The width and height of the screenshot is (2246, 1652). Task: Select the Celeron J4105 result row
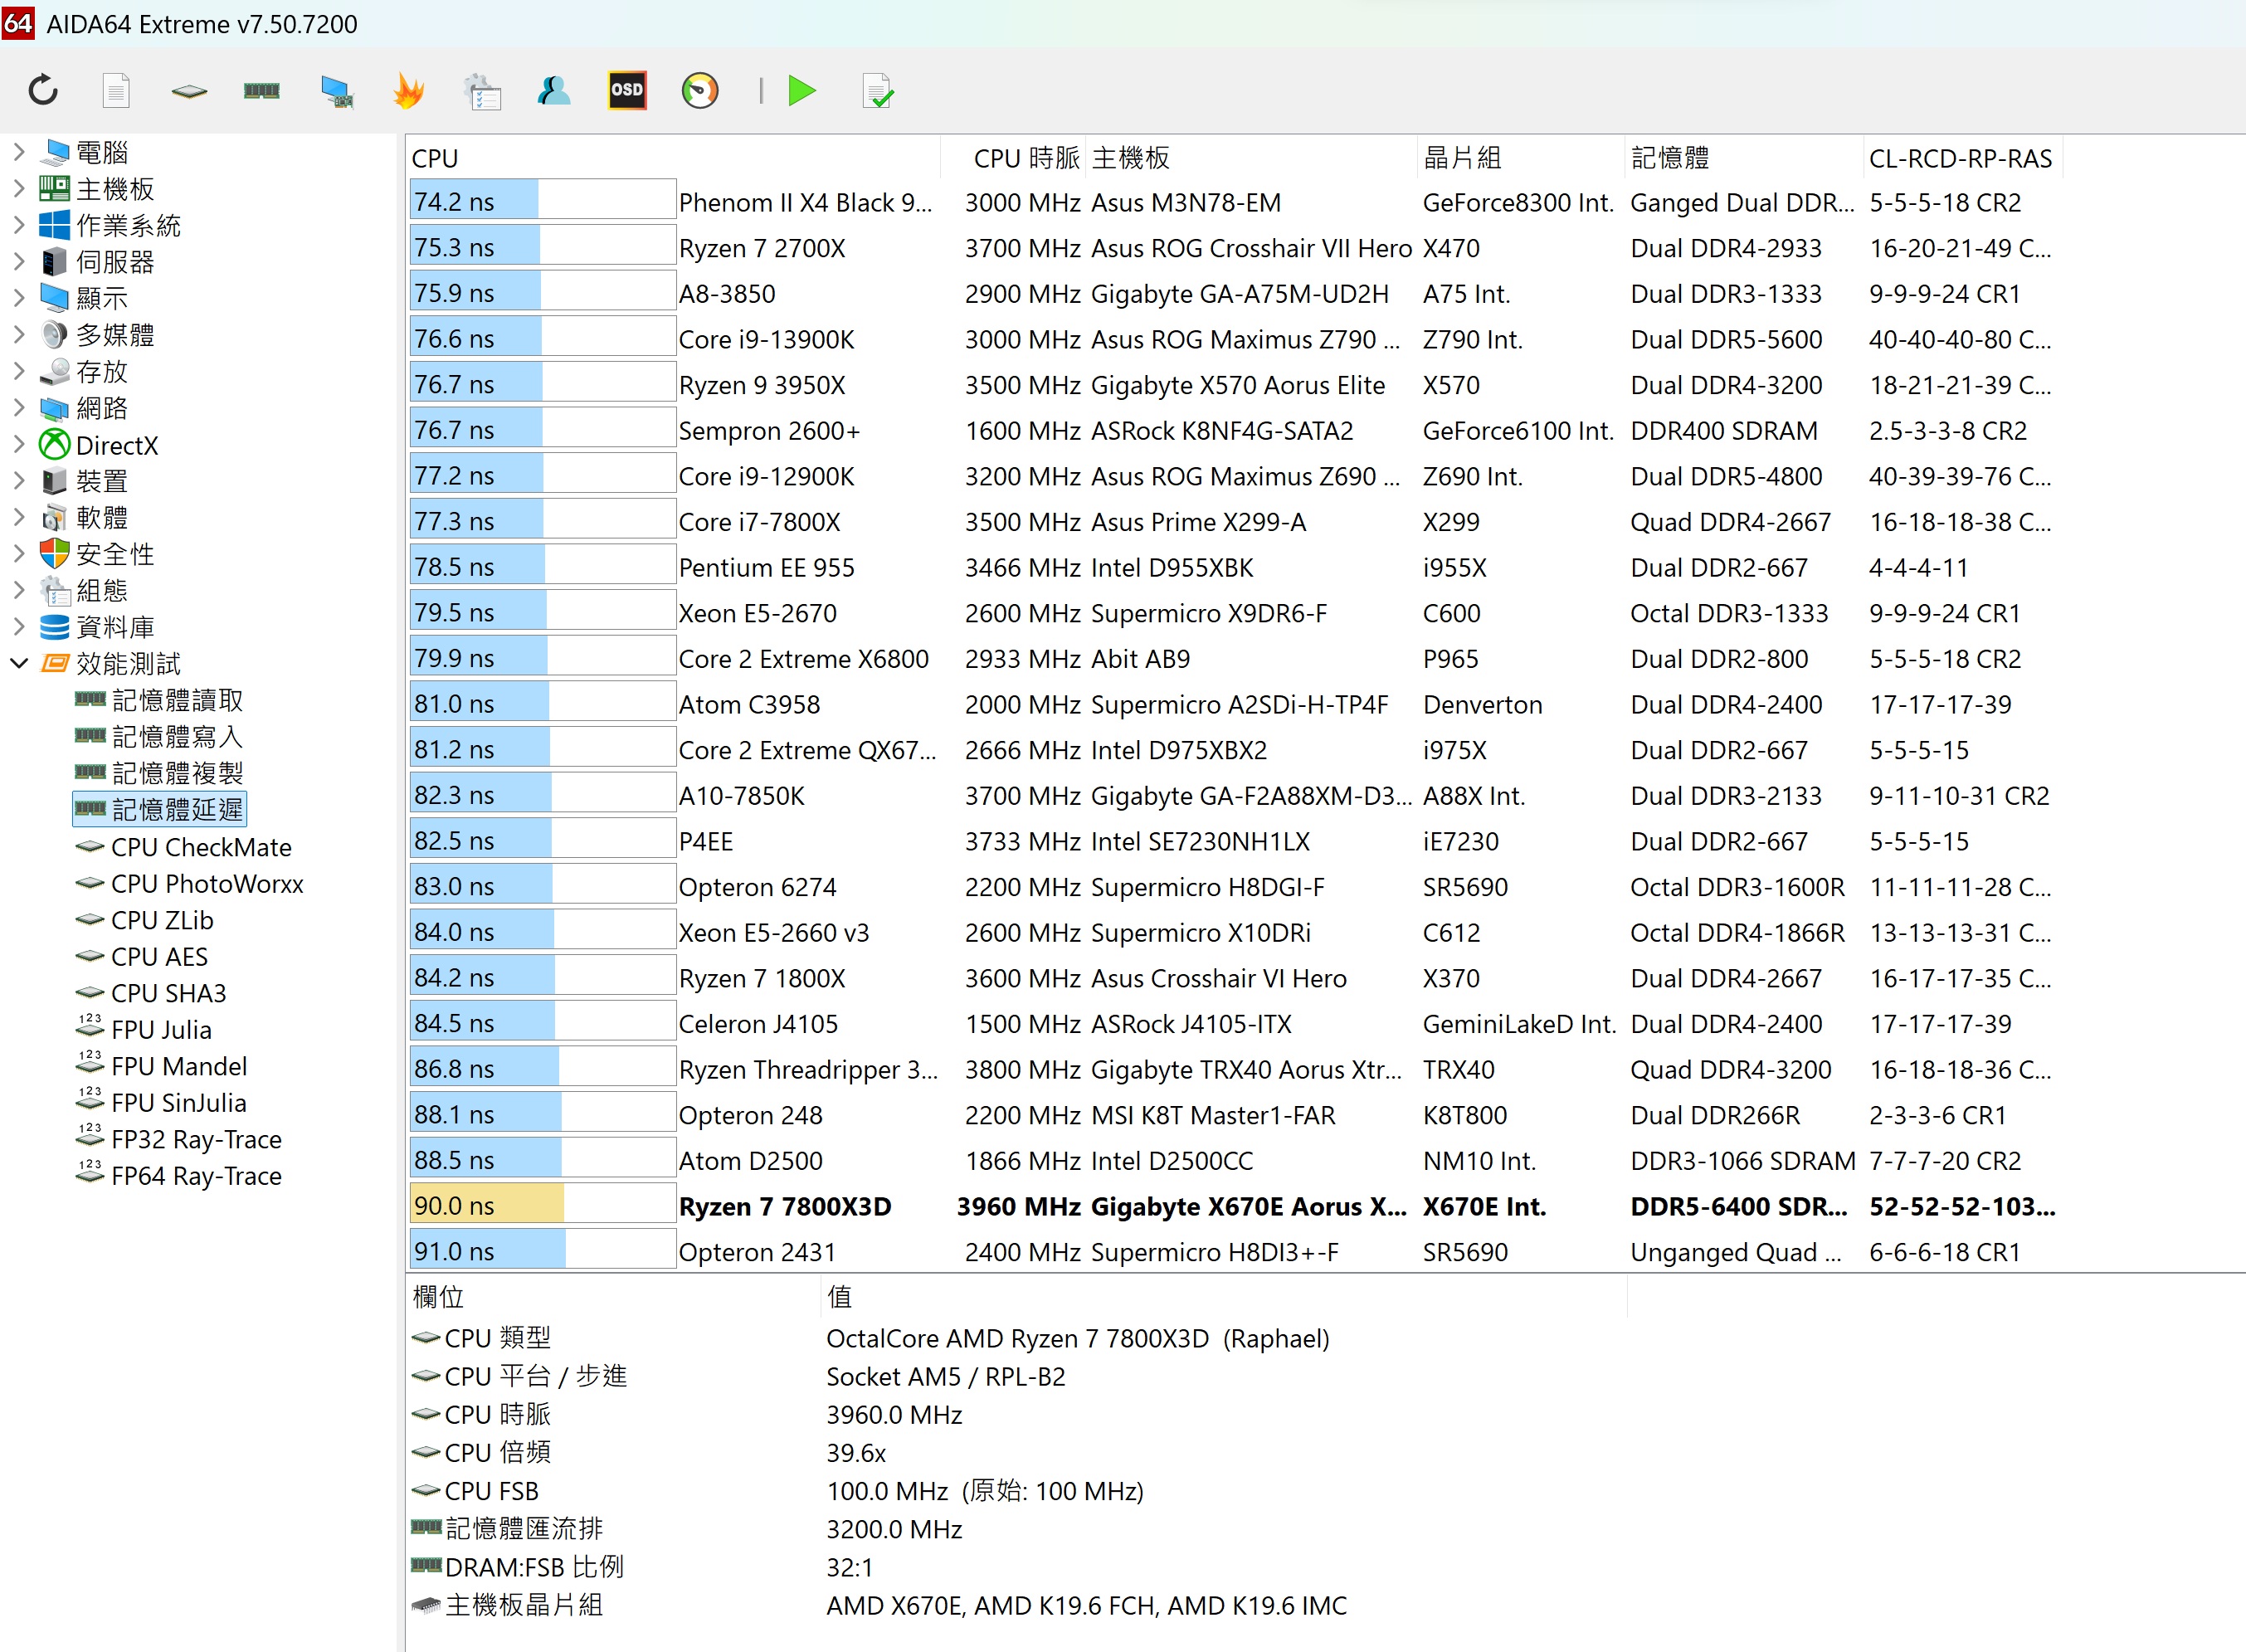pos(1234,1023)
